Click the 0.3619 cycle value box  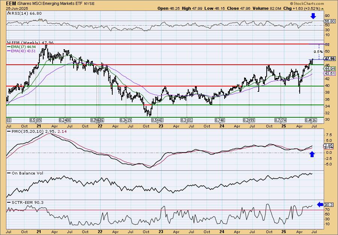[x=126, y=120]
